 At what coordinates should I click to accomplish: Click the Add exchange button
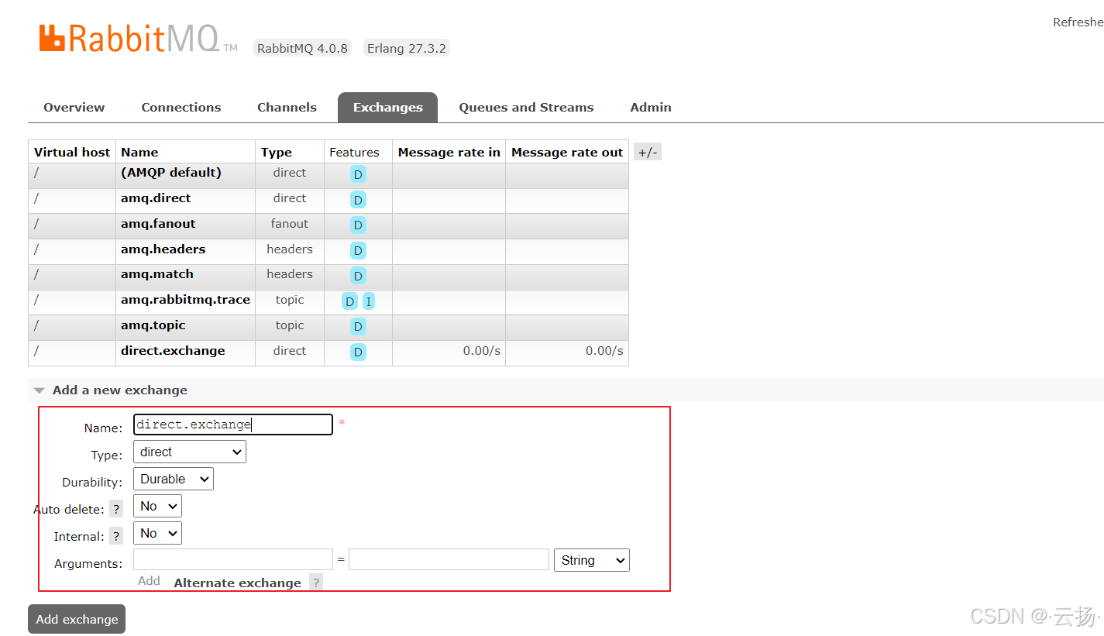click(x=77, y=619)
